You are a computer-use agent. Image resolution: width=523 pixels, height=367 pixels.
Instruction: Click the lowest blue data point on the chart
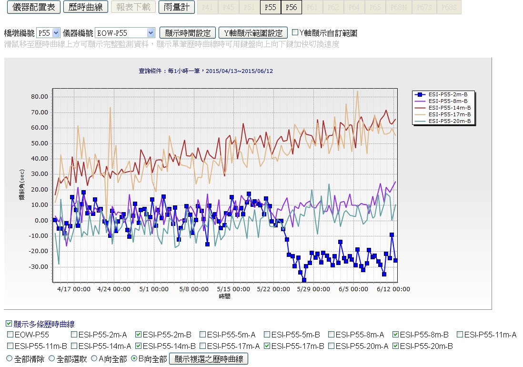(304, 280)
